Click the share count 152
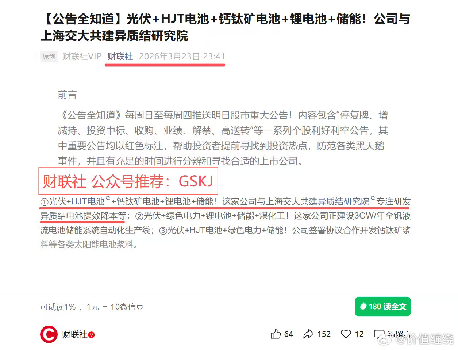This screenshot has width=458, height=350. (x=324, y=334)
